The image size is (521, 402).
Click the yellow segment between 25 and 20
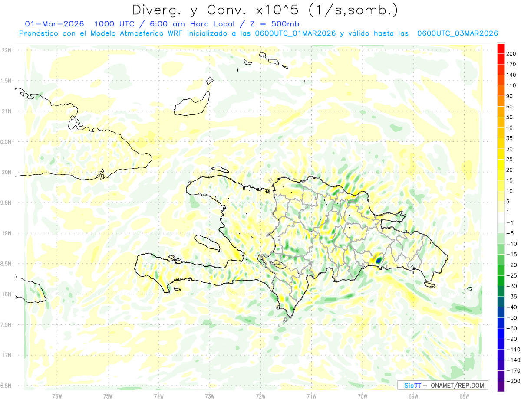click(x=501, y=164)
